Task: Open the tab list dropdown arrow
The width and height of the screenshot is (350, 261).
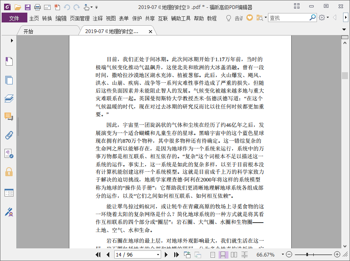Action: 344,29
